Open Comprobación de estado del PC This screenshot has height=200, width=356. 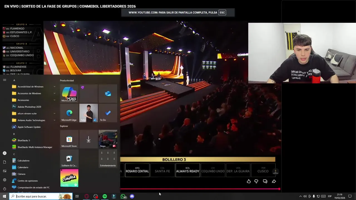pyautogui.click(x=33, y=187)
